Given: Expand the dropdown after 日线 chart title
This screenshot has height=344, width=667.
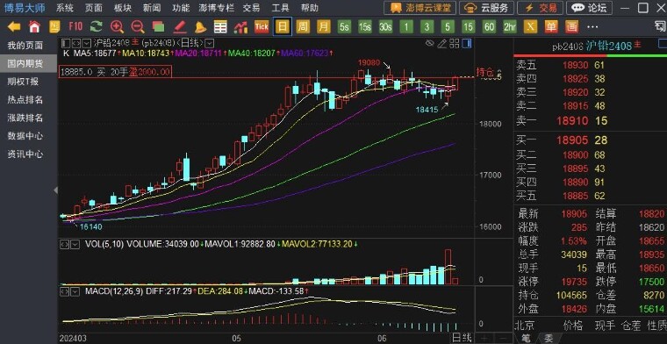Looking at the screenshot, I should pyautogui.click(x=210, y=43).
